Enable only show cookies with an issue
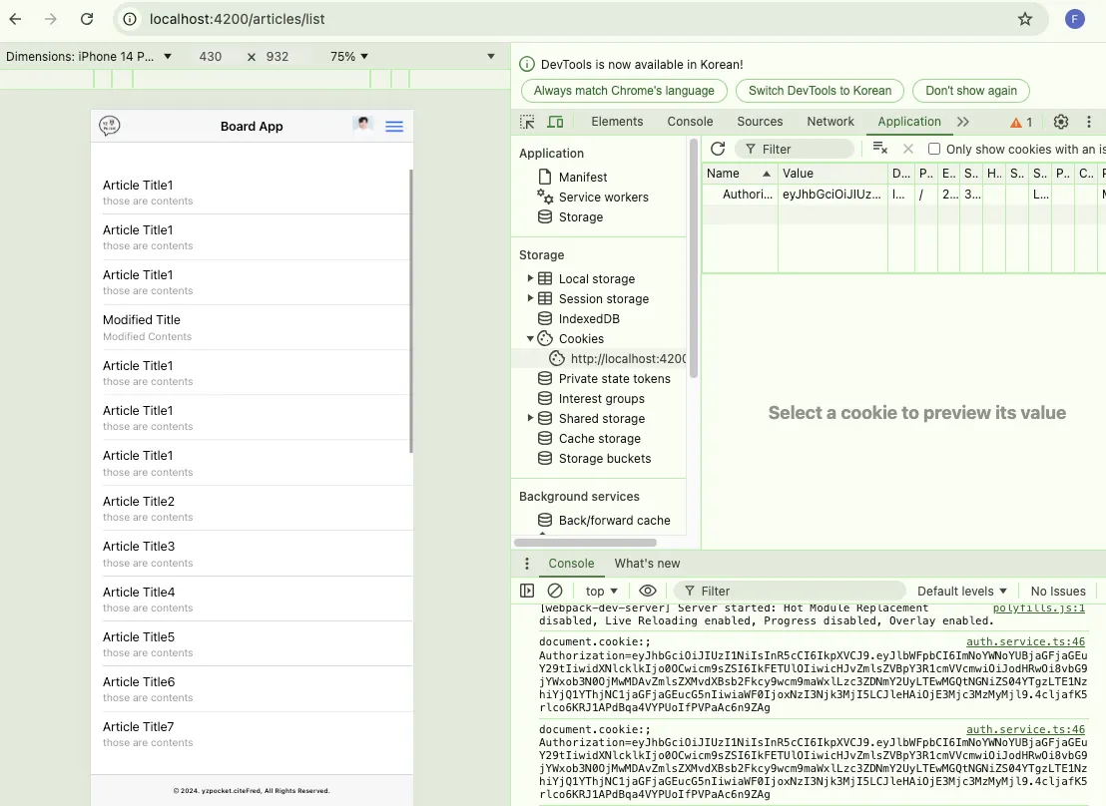Image resolution: width=1106 pixels, height=806 pixels. pyautogui.click(x=934, y=149)
